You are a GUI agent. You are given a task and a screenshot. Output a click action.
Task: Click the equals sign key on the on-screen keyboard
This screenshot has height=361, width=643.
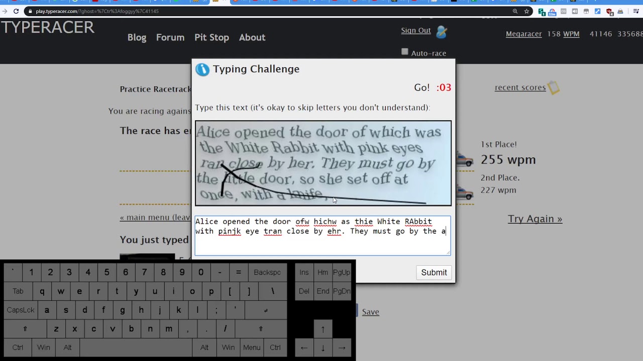pos(239,272)
